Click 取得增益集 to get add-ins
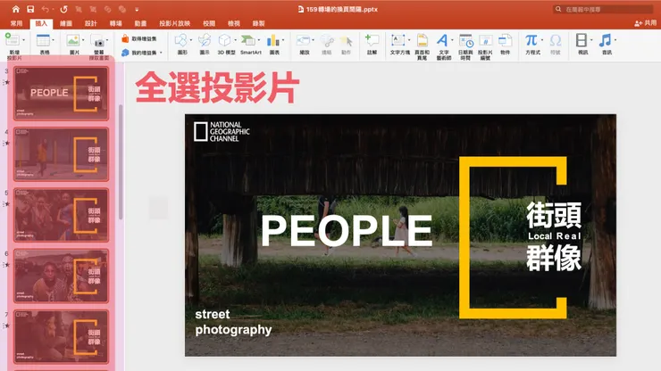The image size is (661, 371). coord(139,38)
